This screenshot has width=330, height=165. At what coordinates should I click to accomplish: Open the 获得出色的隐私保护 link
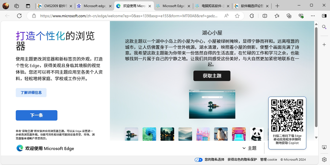tap(242, 159)
